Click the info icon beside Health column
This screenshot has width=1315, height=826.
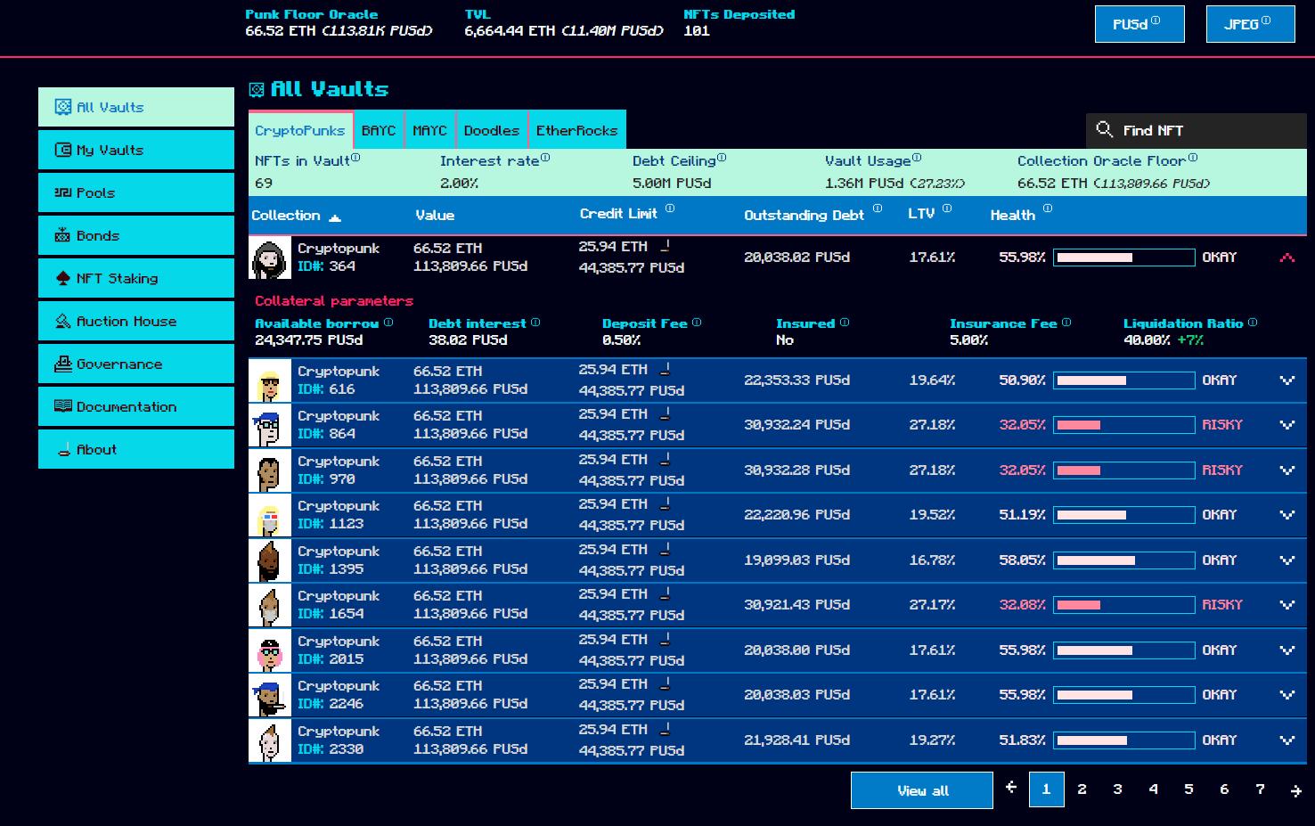coord(1048,209)
